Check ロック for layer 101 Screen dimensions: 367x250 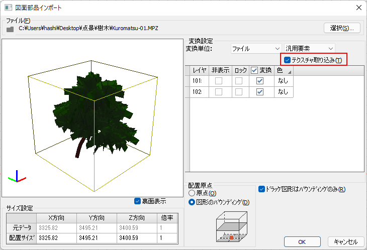pos(239,81)
